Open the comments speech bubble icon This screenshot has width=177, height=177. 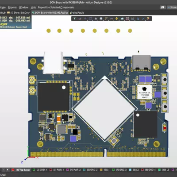coord(163,8)
